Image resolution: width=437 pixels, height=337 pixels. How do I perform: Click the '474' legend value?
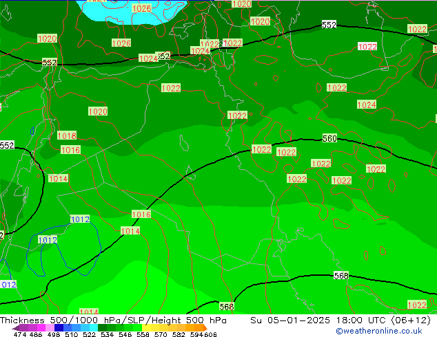(20, 334)
